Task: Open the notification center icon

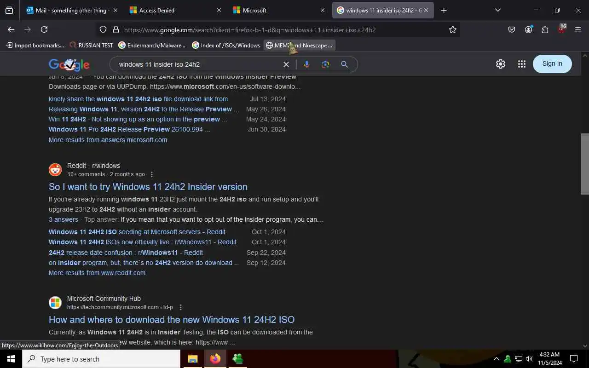Action: [x=574, y=359]
